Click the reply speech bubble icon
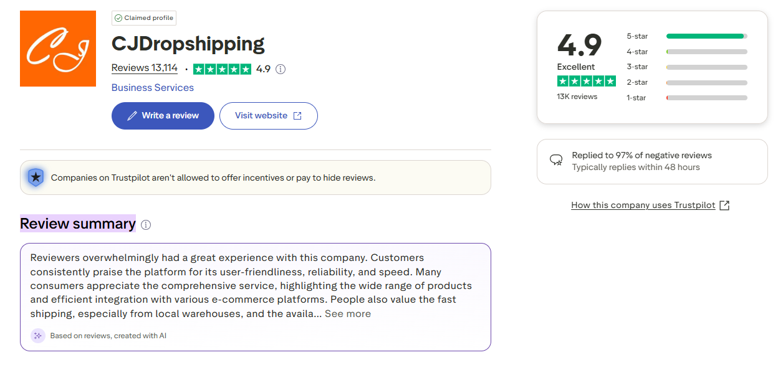This screenshot has height=365, width=783. coord(556,161)
